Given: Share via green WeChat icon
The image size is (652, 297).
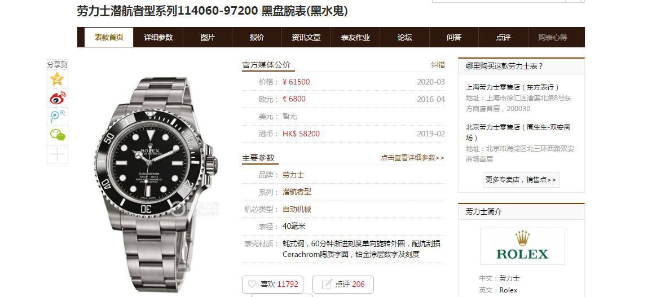Looking at the screenshot, I should (x=58, y=135).
